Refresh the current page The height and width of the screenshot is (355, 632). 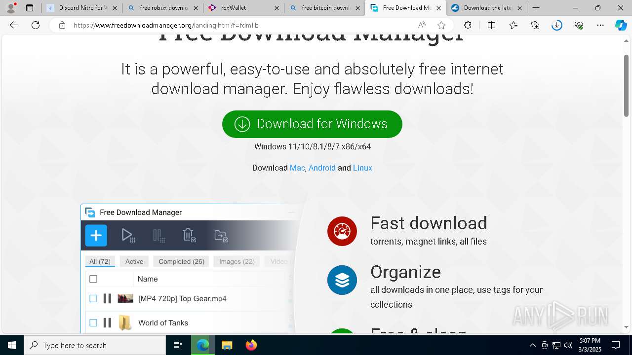[36, 25]
